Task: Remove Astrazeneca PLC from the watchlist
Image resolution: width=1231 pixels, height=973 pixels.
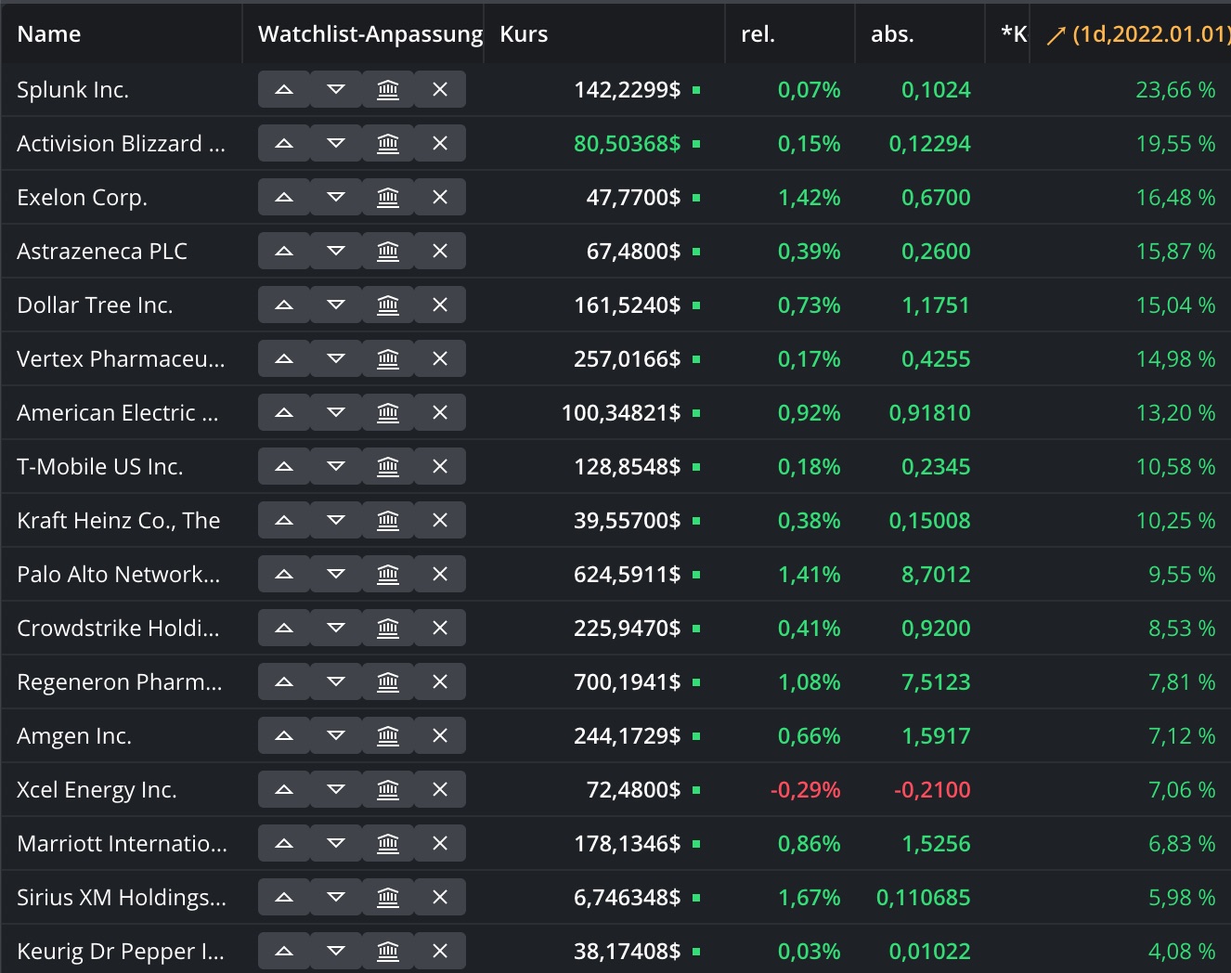Action: [439, 251]
